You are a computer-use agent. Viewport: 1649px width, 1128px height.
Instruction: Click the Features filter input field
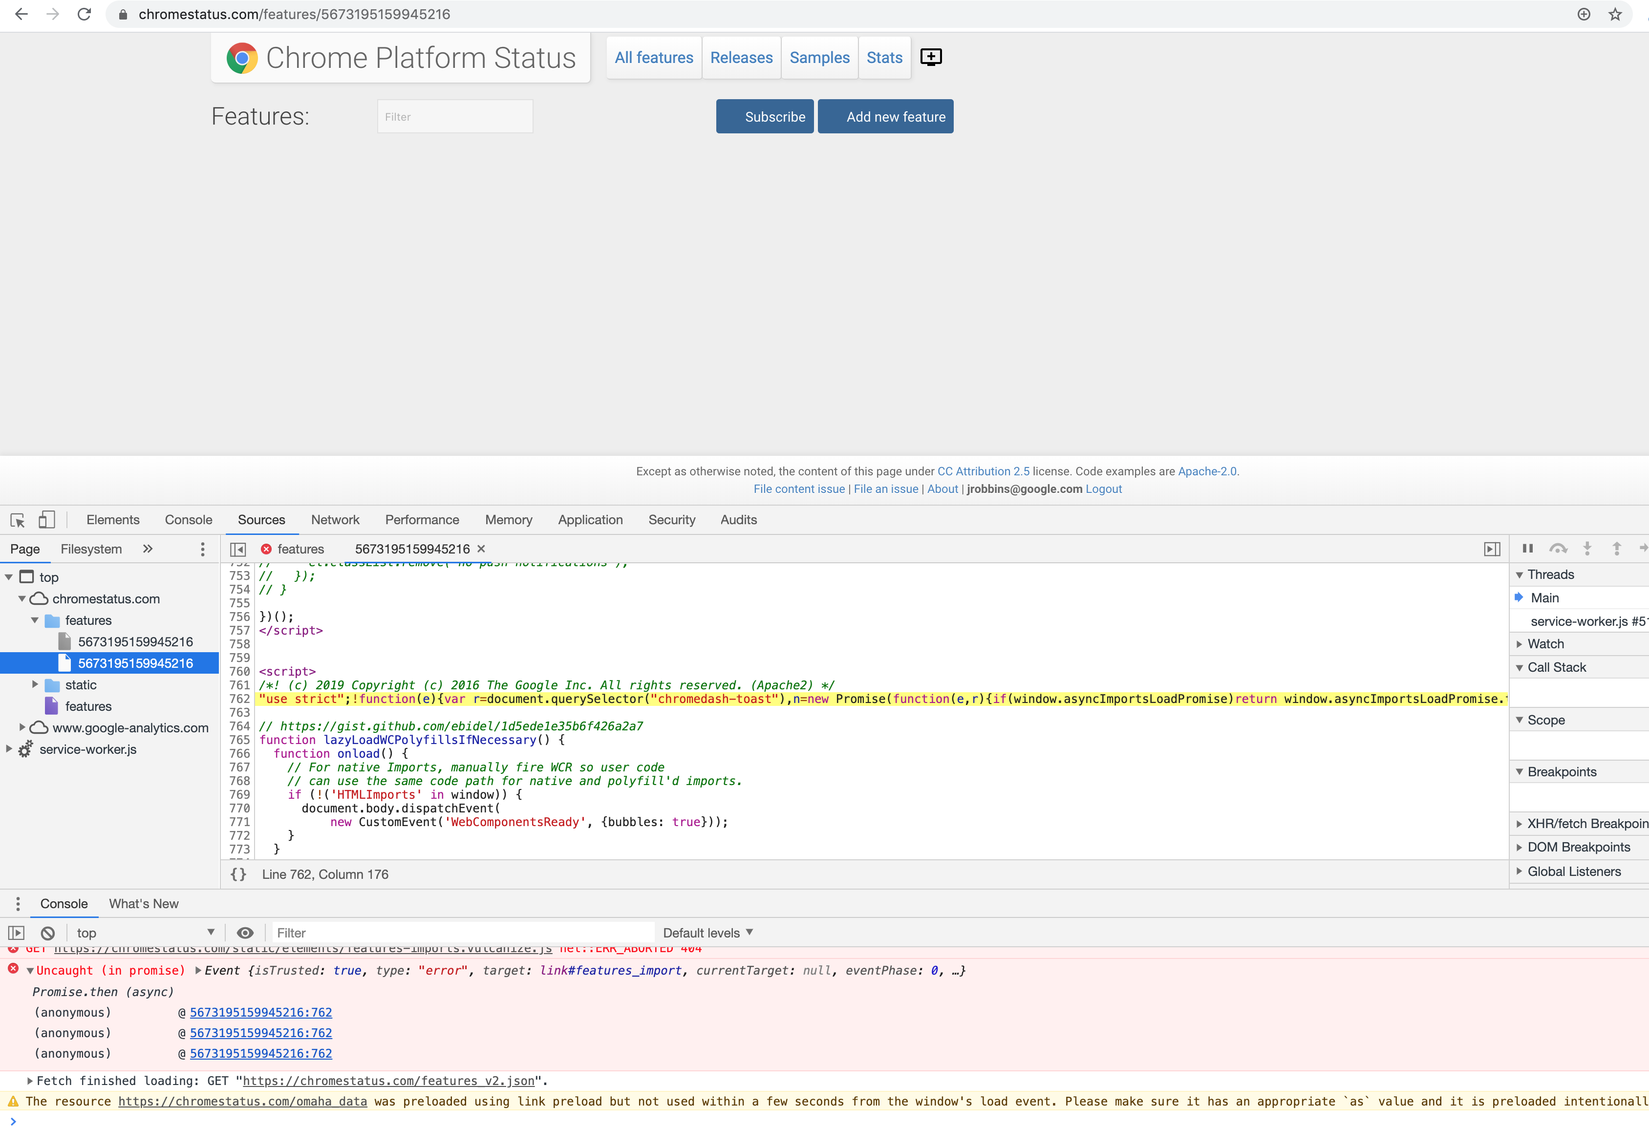tap(455, 116)
